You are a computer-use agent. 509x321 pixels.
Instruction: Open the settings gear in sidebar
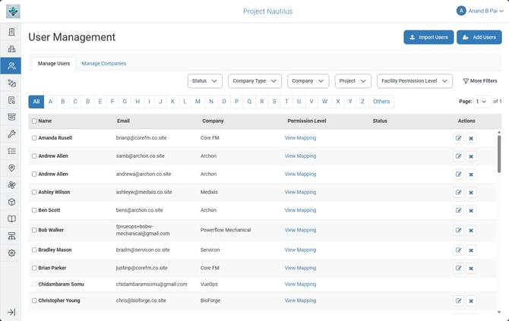click(x=11, y=253)
